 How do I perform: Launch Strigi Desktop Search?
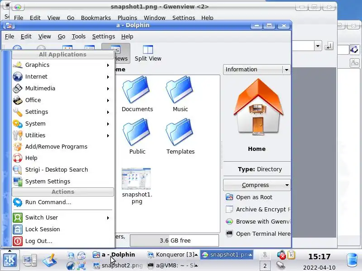63,170
